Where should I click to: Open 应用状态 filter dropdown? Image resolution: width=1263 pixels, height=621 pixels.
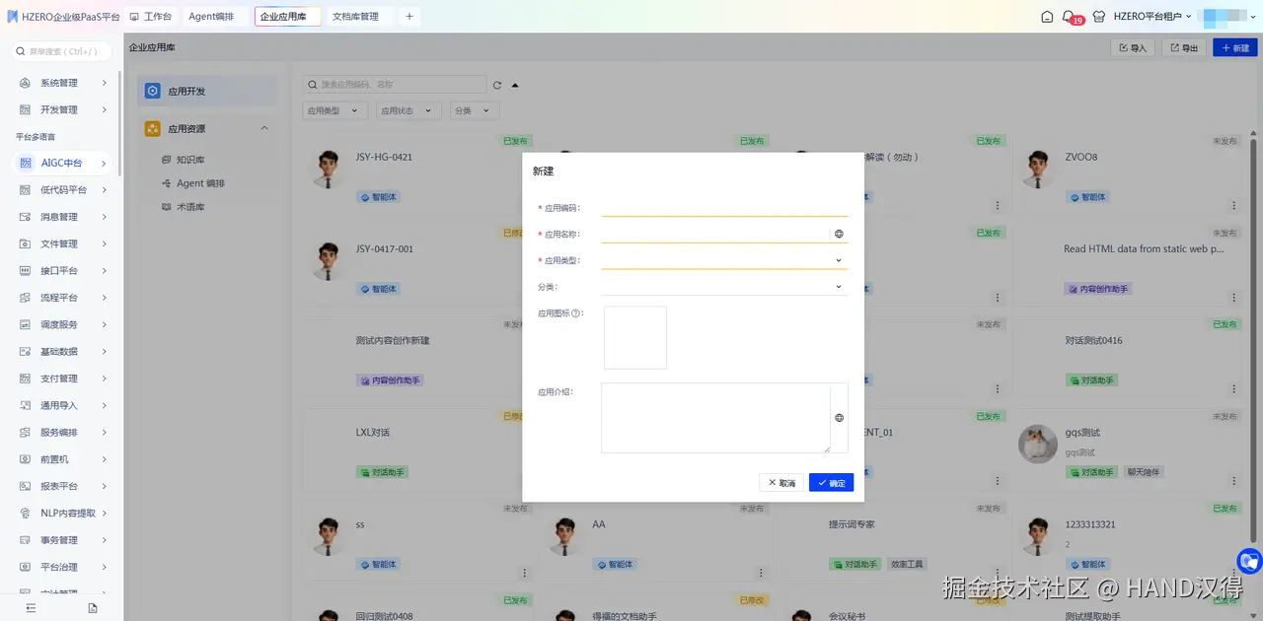click(x=409, y=111)
